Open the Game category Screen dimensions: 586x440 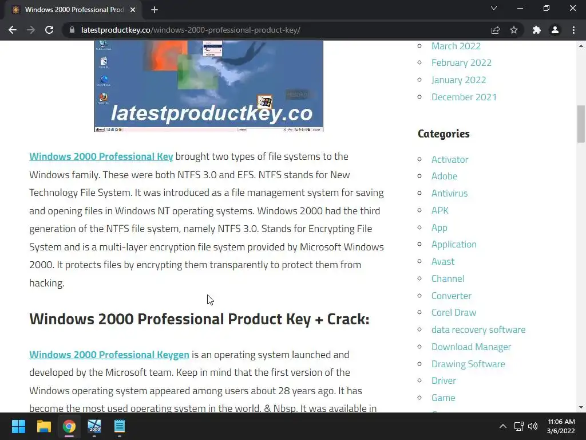444,398
